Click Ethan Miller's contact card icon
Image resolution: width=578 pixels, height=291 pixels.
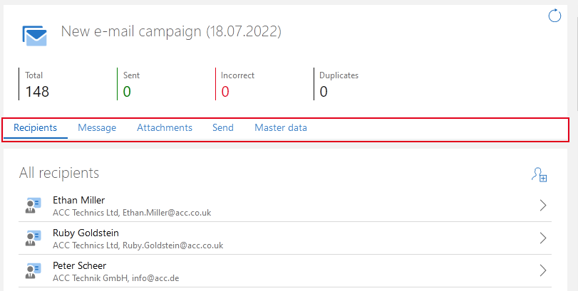click(32, 206)
